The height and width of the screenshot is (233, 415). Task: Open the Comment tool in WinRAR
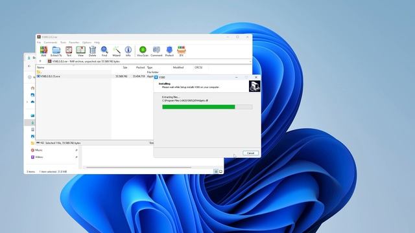(156, 51)
